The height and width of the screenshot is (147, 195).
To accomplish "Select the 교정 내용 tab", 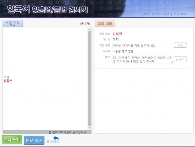I will point(105,24).
